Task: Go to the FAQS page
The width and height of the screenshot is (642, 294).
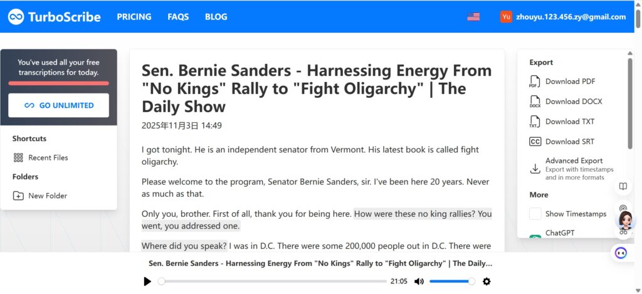Action: pyautogui.click(x=178, y=17)
